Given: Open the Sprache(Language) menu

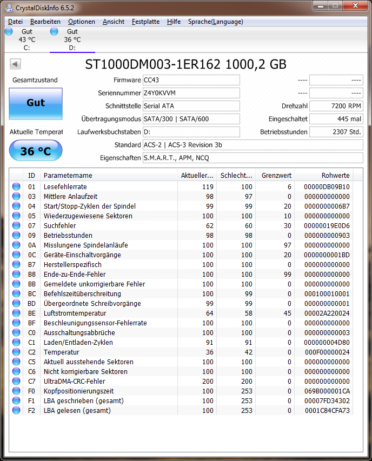Looking at the screenshot, I should click(x=216, y=22).
